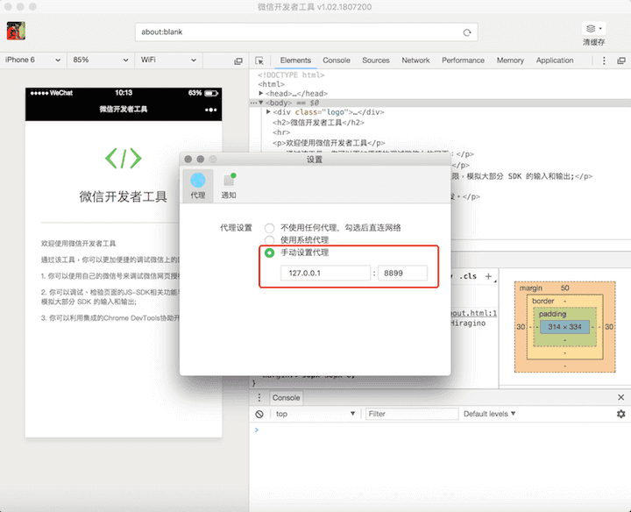
Task: Select the proxy globe icon in settings
Action: tap(197, 181)
